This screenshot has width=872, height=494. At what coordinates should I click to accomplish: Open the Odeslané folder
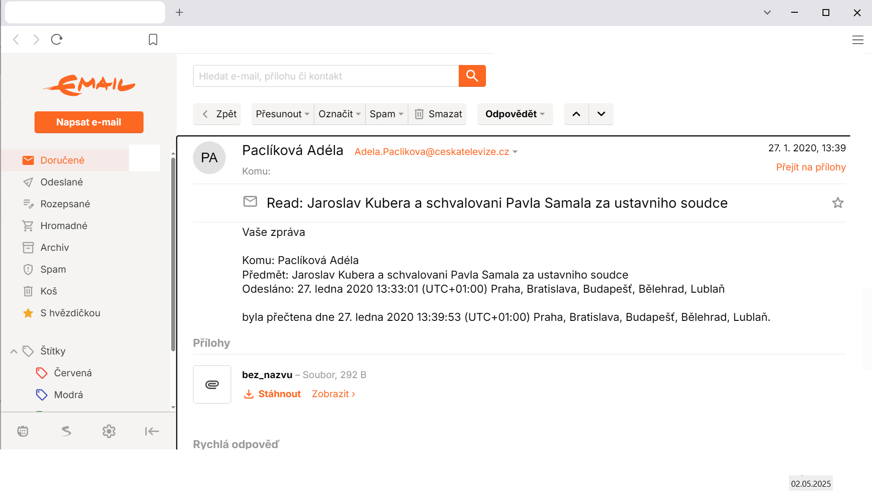click(x=61, y=182)
